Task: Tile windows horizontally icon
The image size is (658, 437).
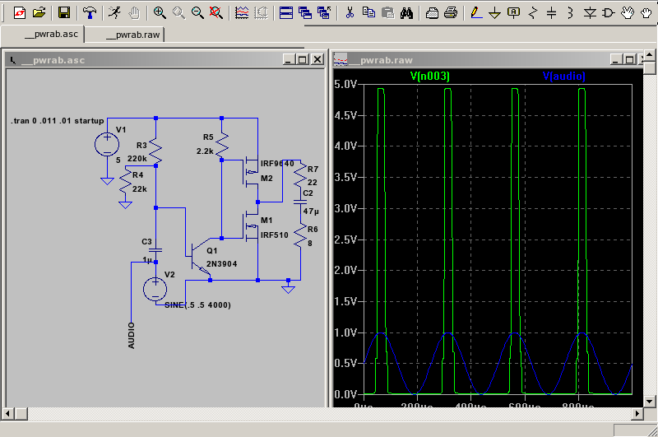Action: (x=286, y=12)
